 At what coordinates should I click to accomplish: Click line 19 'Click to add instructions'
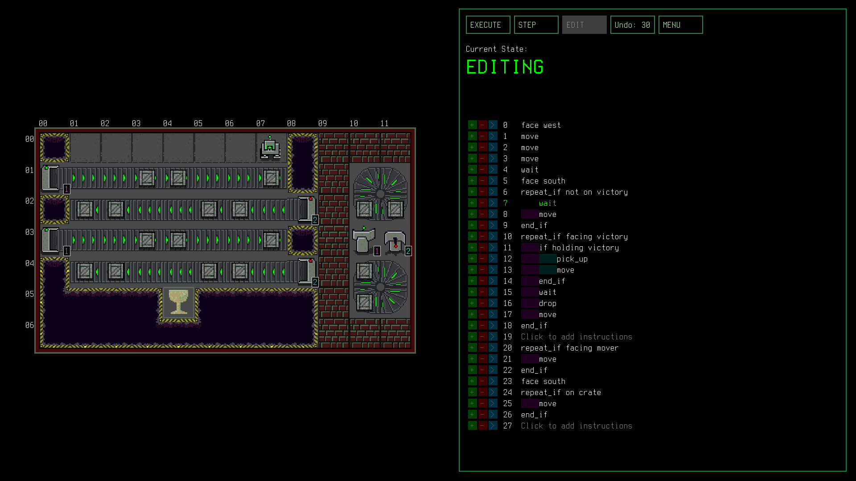[x=576, y=337]
